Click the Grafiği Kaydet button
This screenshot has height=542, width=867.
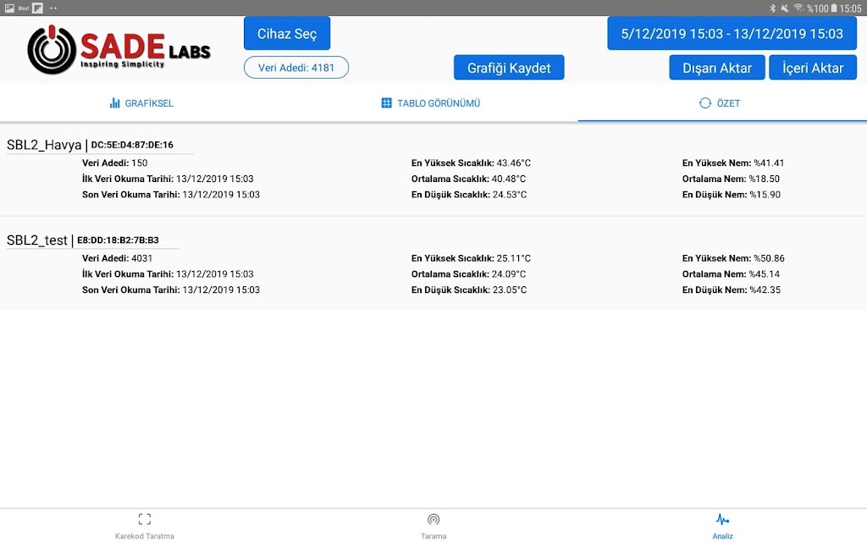[x=509, y=68]
